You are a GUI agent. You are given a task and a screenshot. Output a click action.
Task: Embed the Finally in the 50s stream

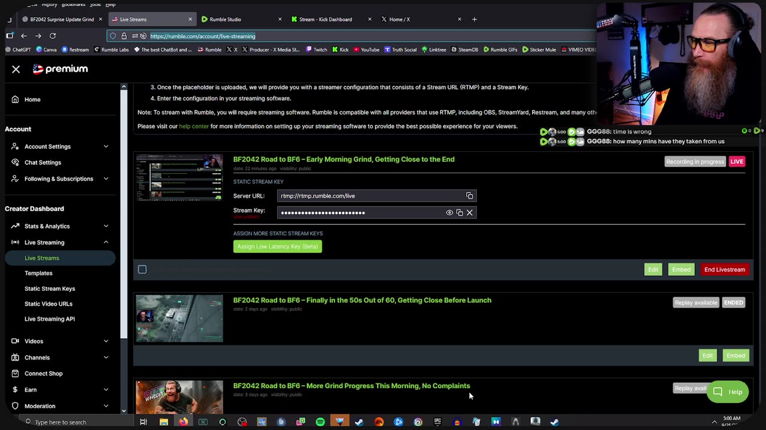[735, 356]
